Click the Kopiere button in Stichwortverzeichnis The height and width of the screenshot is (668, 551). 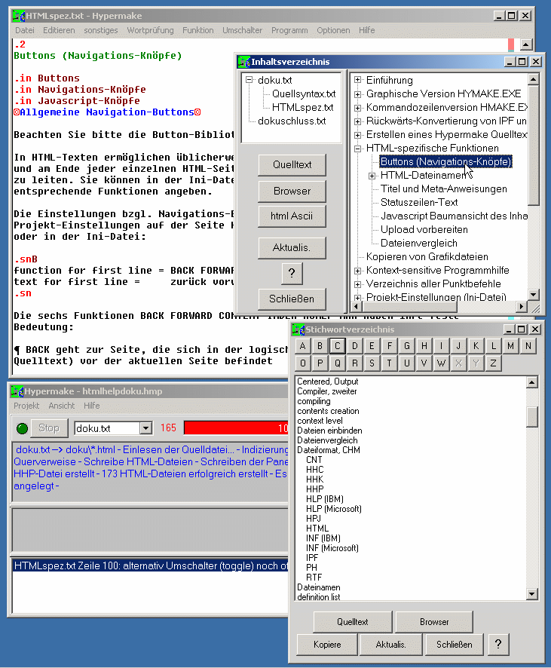(x=327, y=645)
